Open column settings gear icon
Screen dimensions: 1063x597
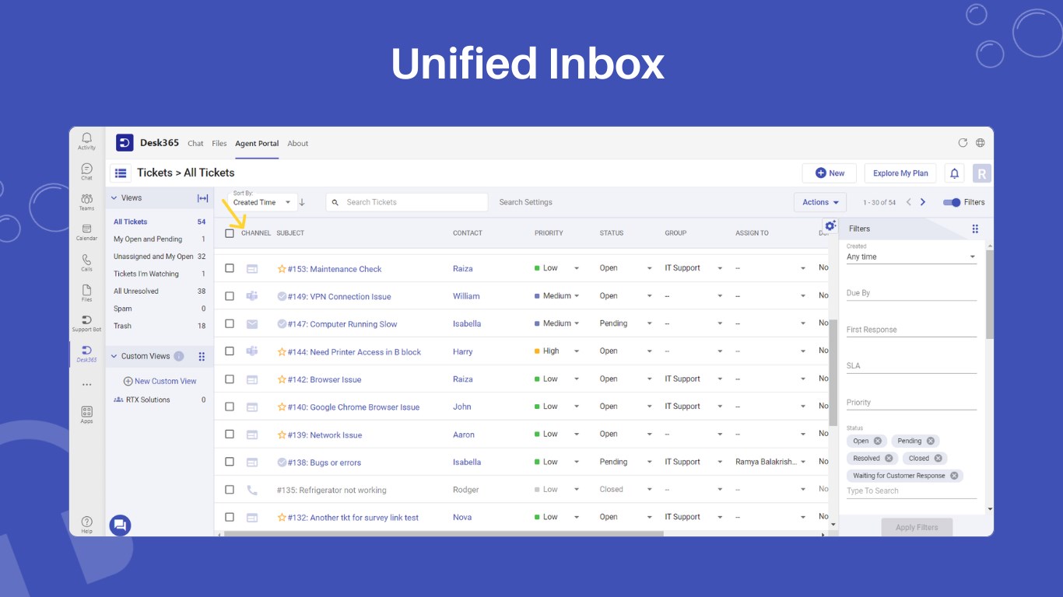[830, 225]
